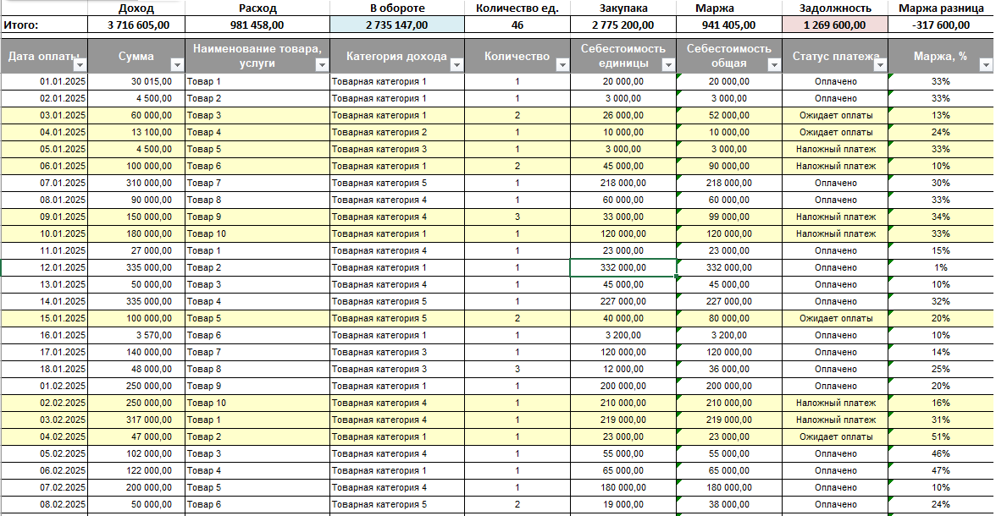
Task: Select date cell 03.01.2025
Action: 44,116
